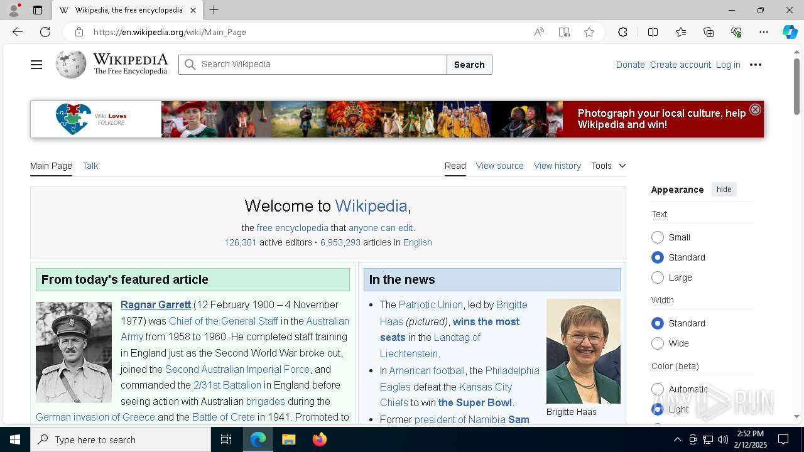Open Patriotic Union news link

click(430, 304)
